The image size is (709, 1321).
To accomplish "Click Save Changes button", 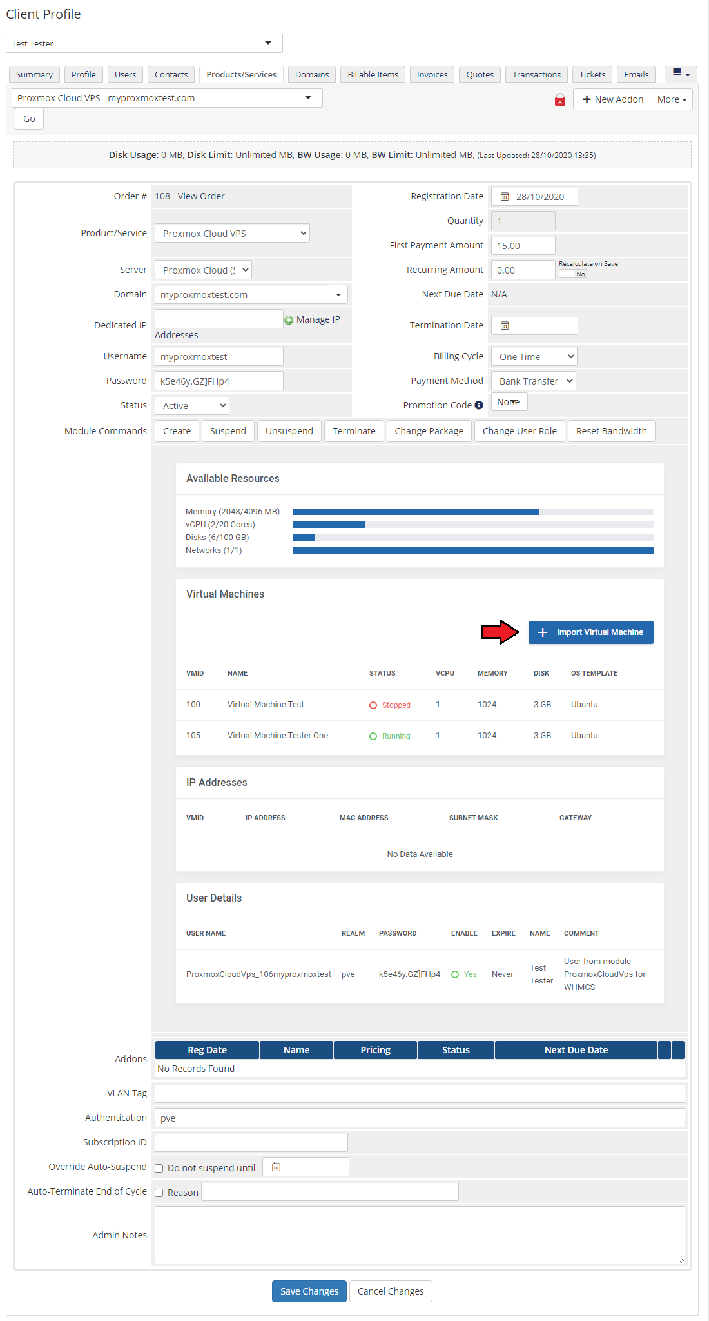I will click(309, 1291).
